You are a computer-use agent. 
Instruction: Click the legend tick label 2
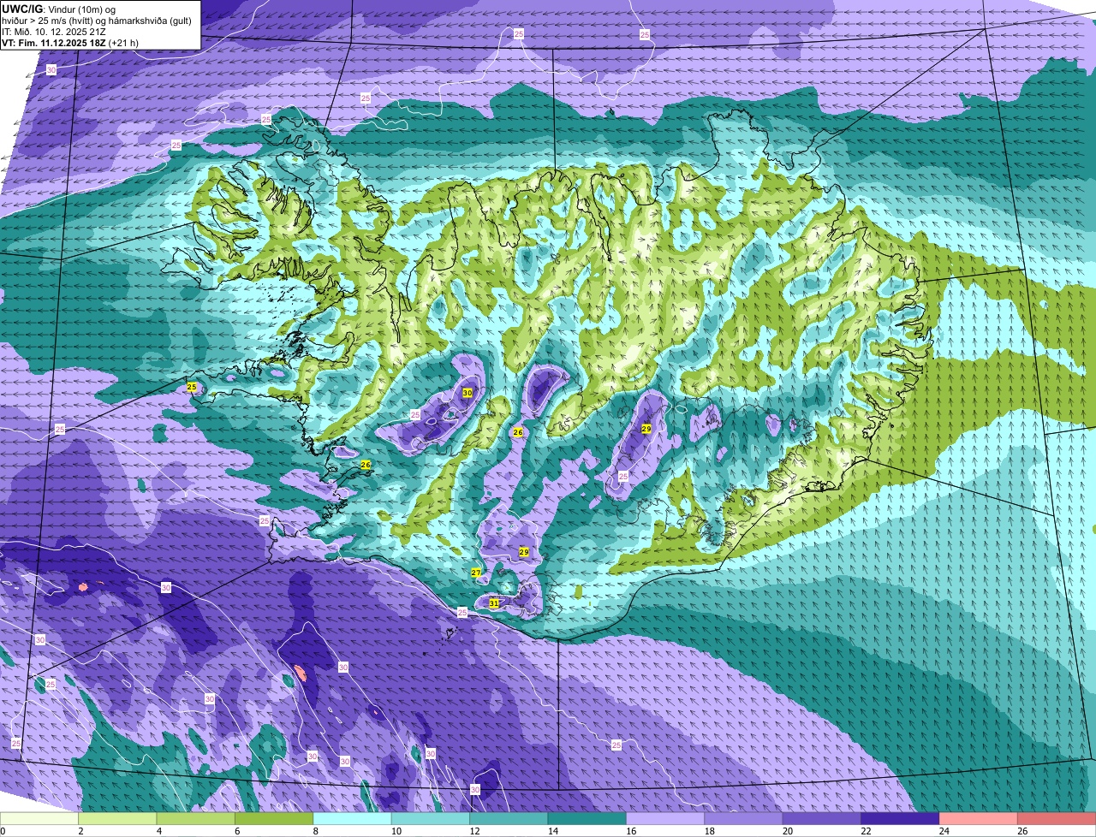pyautogui.click(x=80, y=831)
